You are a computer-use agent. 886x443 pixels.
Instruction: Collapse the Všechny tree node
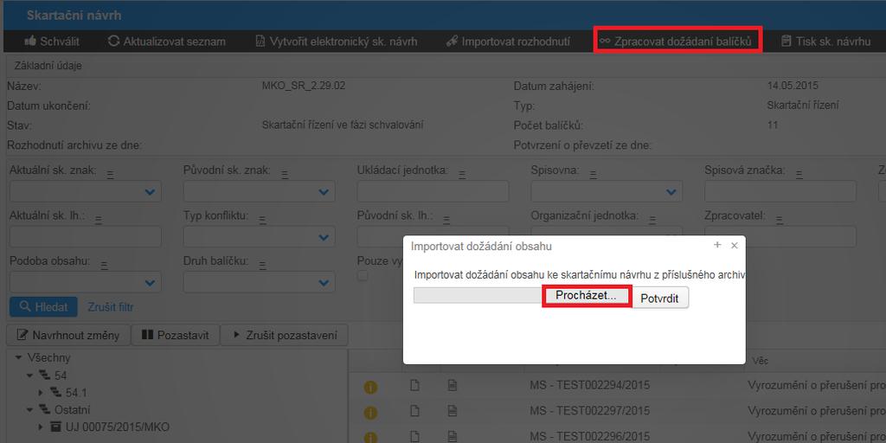pyautogui.click(x=19, y=357)
